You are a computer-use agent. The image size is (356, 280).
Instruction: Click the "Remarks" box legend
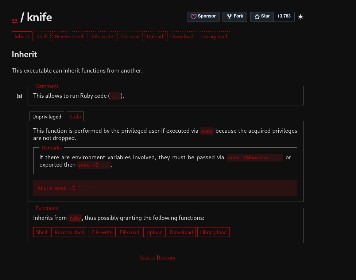pyautogui.click(x=52, y=148)
